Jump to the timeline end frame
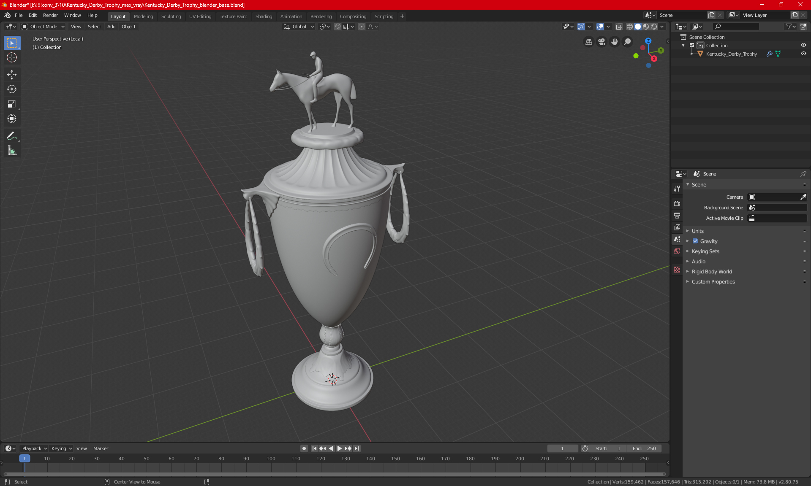Screen dimensions: 811x486 [x=357, y=448]
